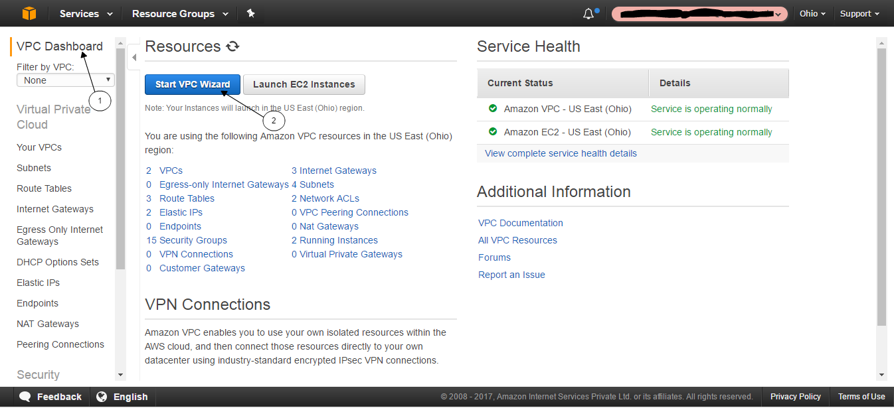Click the Report an Issue link
Screen dimensions: 894x408
pyautogui.click(x=511, y=275)
